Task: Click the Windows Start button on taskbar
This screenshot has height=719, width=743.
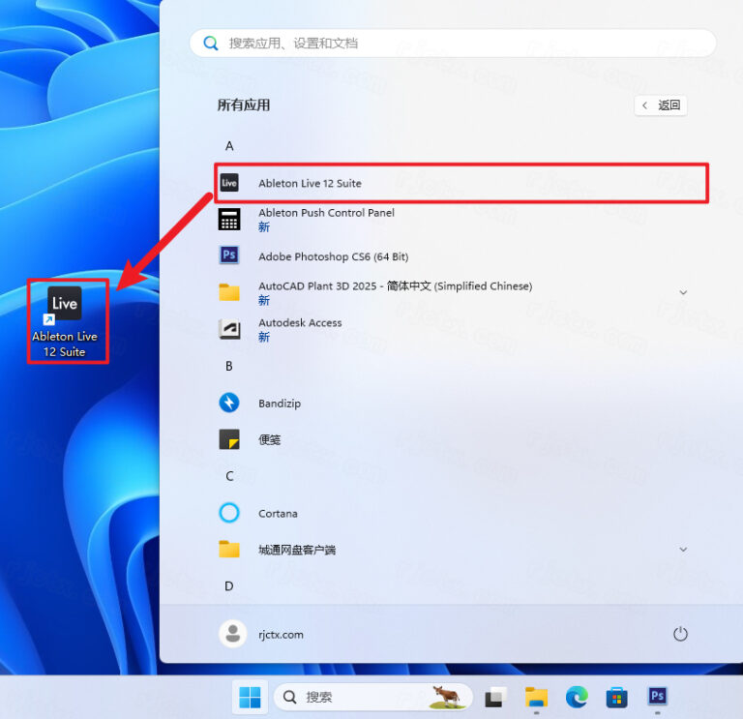Action: click(x=250, y=697)
